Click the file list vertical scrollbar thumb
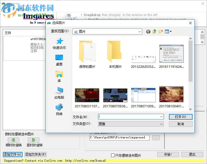This screenshot has height=164, width=207. tap(190, 61)
